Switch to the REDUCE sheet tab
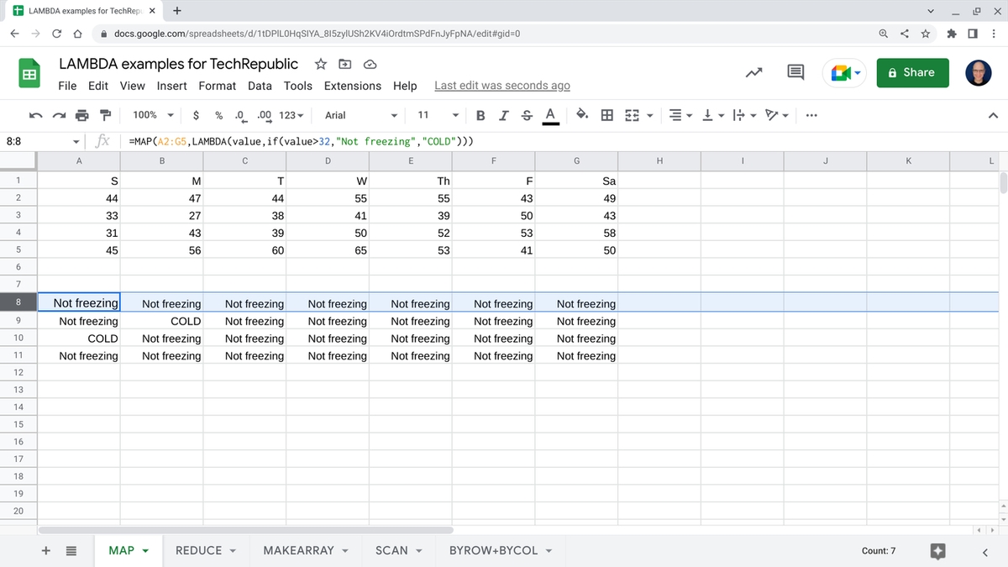This screenshot has width=1008, height=567. point(199,550)
